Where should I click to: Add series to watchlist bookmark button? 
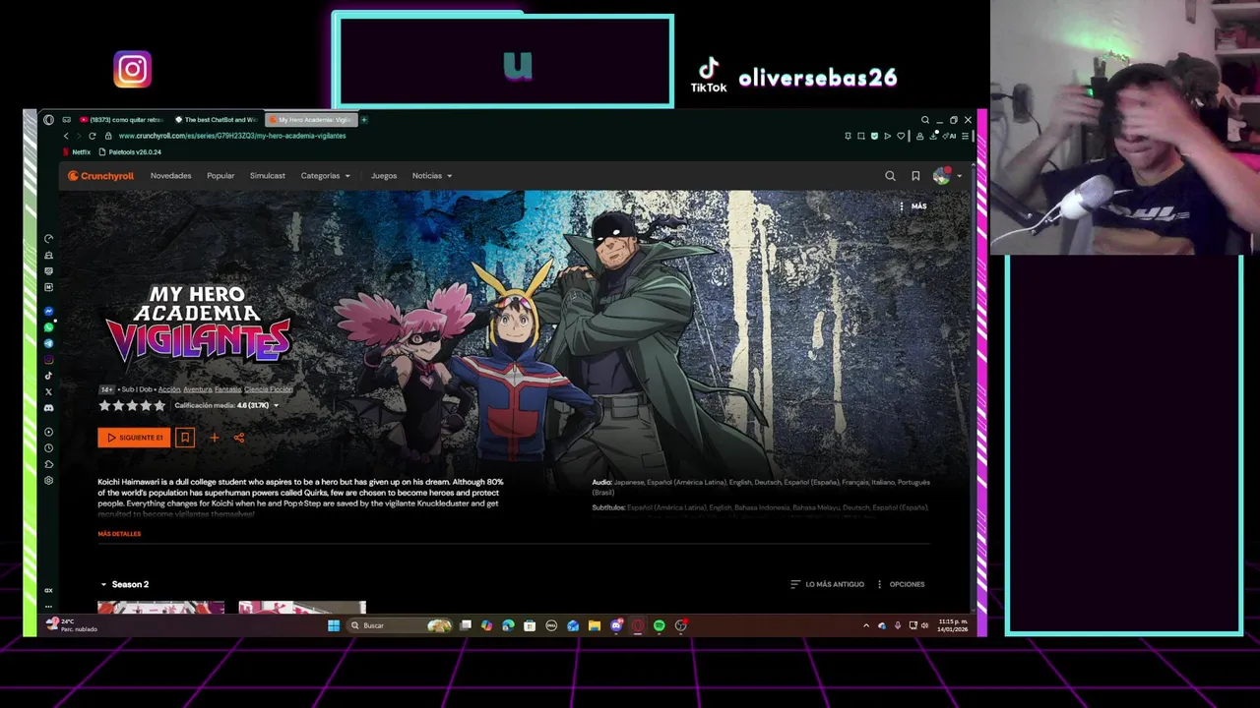click(x=185, y=438)
